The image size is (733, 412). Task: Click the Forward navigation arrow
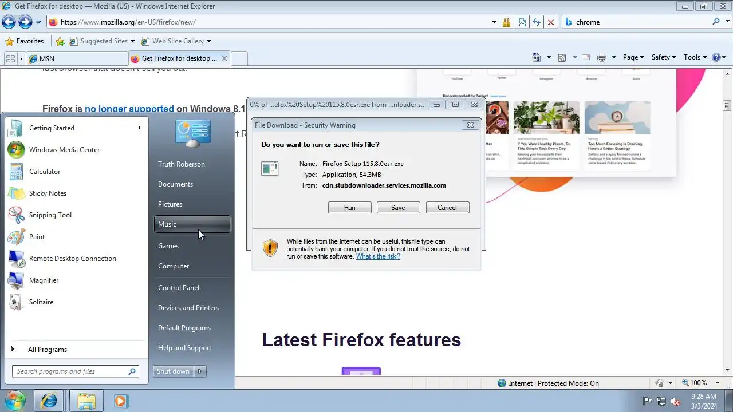coord(25,22)
